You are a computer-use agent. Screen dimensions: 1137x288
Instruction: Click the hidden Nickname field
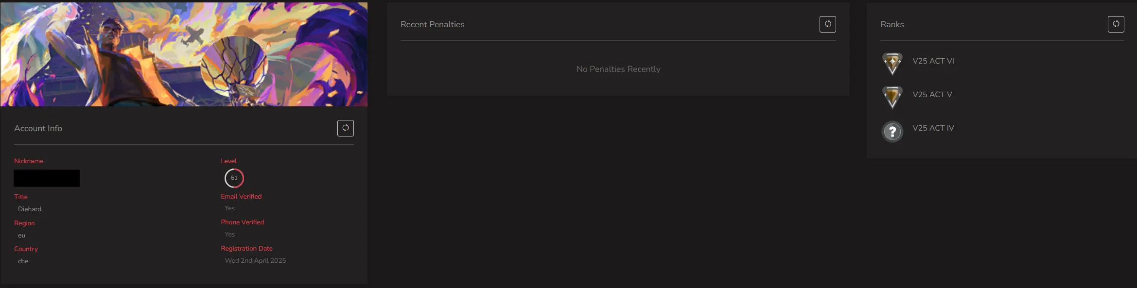pyautogui.click(x=47, y=178)
